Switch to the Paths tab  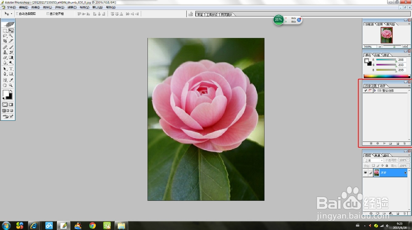click(x=386, y=155)
